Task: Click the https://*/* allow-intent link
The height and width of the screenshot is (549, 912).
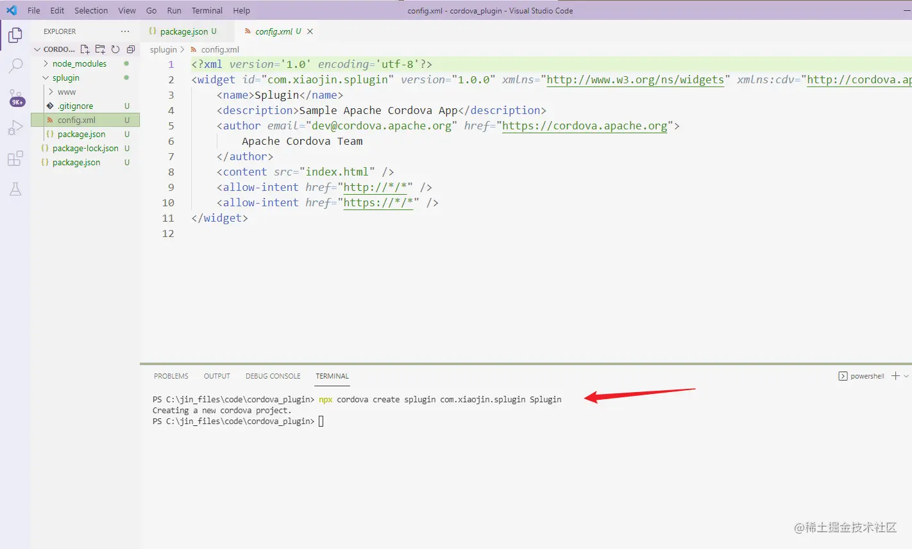Action: click(x=378, y=202)
